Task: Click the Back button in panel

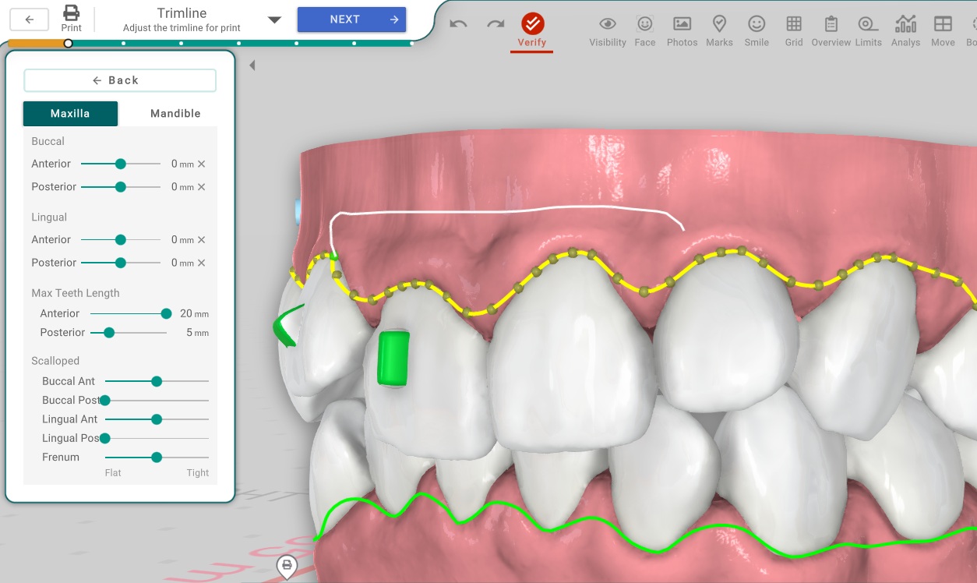Action: 120,80
